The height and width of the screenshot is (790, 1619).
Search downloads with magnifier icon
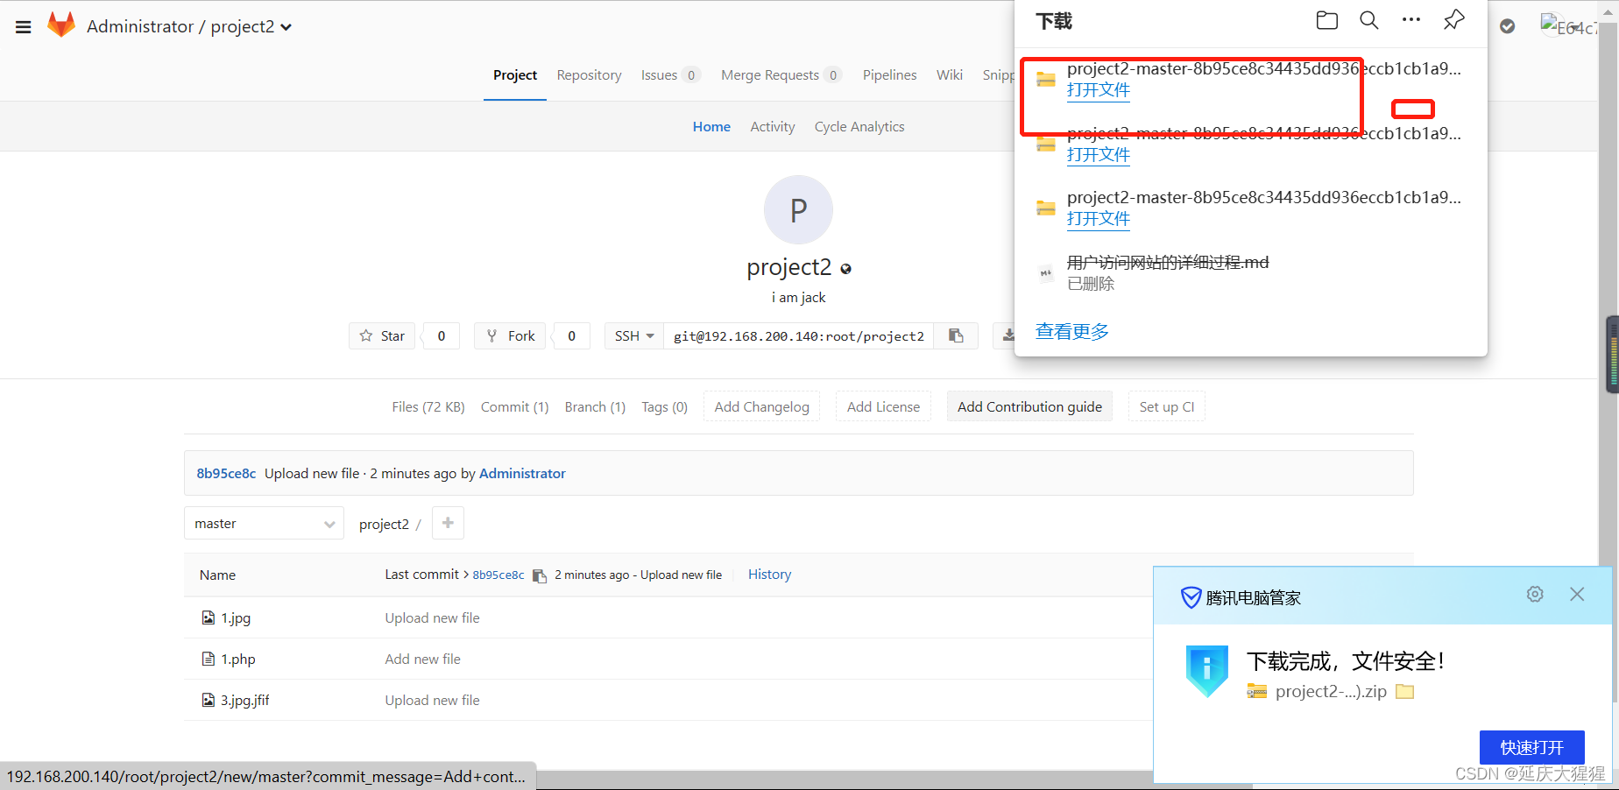(1369, 20)
